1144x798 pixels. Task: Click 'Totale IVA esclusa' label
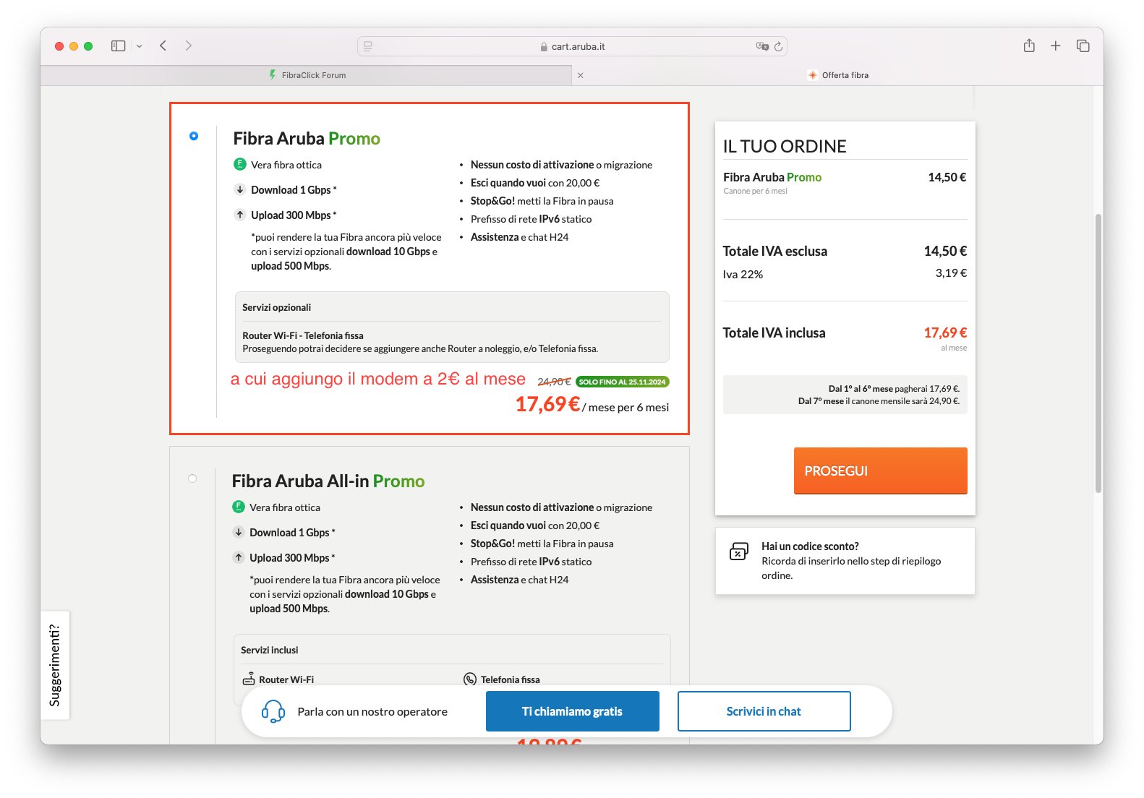[775, 251]
